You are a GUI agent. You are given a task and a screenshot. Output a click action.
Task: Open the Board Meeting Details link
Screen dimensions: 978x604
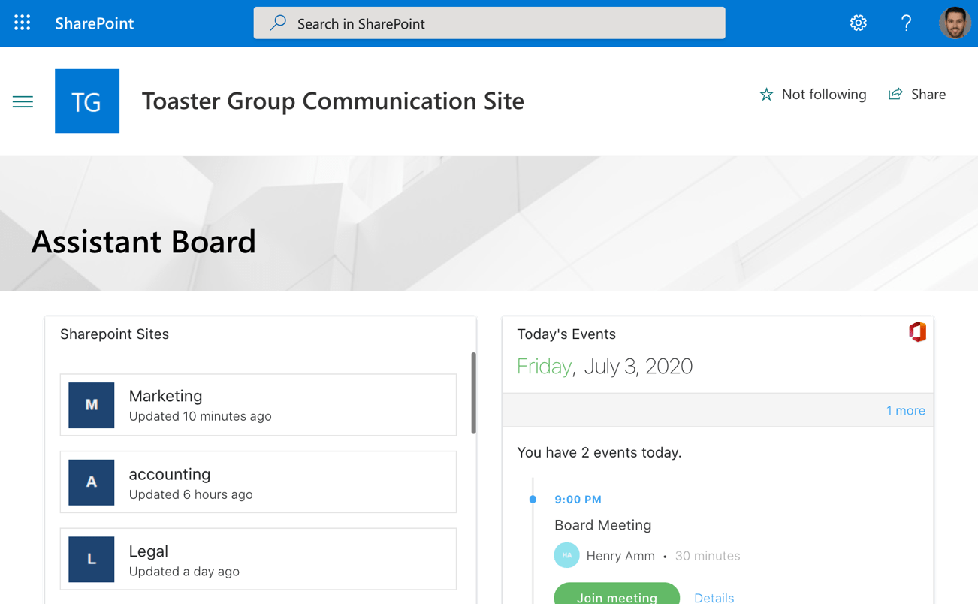click(714, 597)
